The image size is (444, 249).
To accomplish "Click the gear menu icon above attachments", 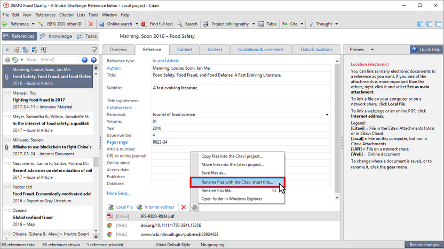I will pos(194,207).
